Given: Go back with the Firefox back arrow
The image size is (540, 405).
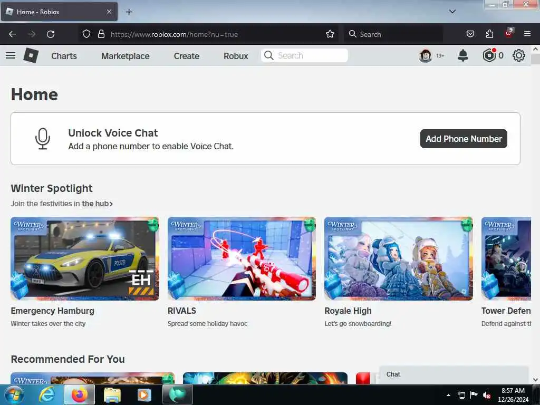Looking at the screenshot, I should click(x=13, y=34).
